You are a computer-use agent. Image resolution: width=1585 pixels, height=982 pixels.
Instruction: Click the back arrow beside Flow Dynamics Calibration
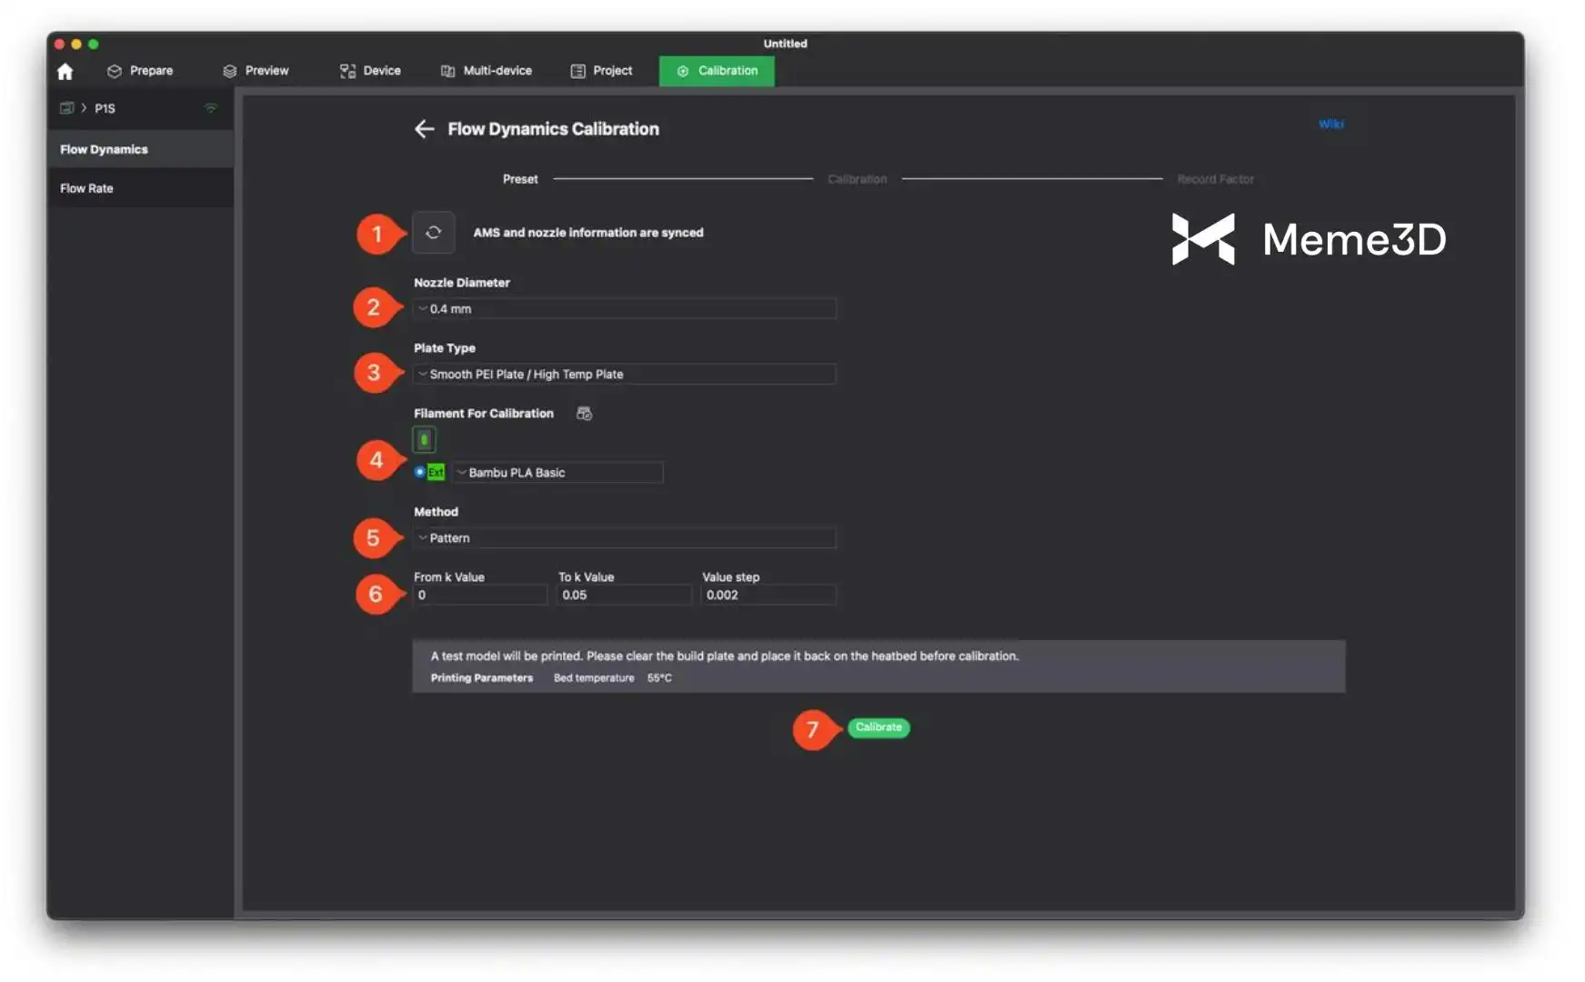coord(424,129)
